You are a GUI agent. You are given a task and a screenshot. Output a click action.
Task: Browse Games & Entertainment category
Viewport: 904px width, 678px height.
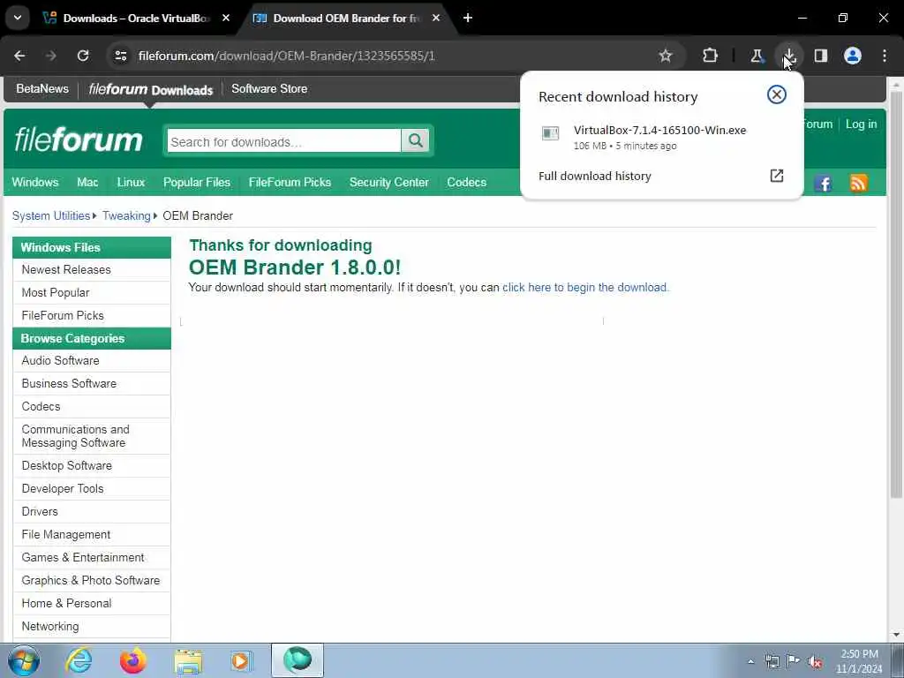92,558
